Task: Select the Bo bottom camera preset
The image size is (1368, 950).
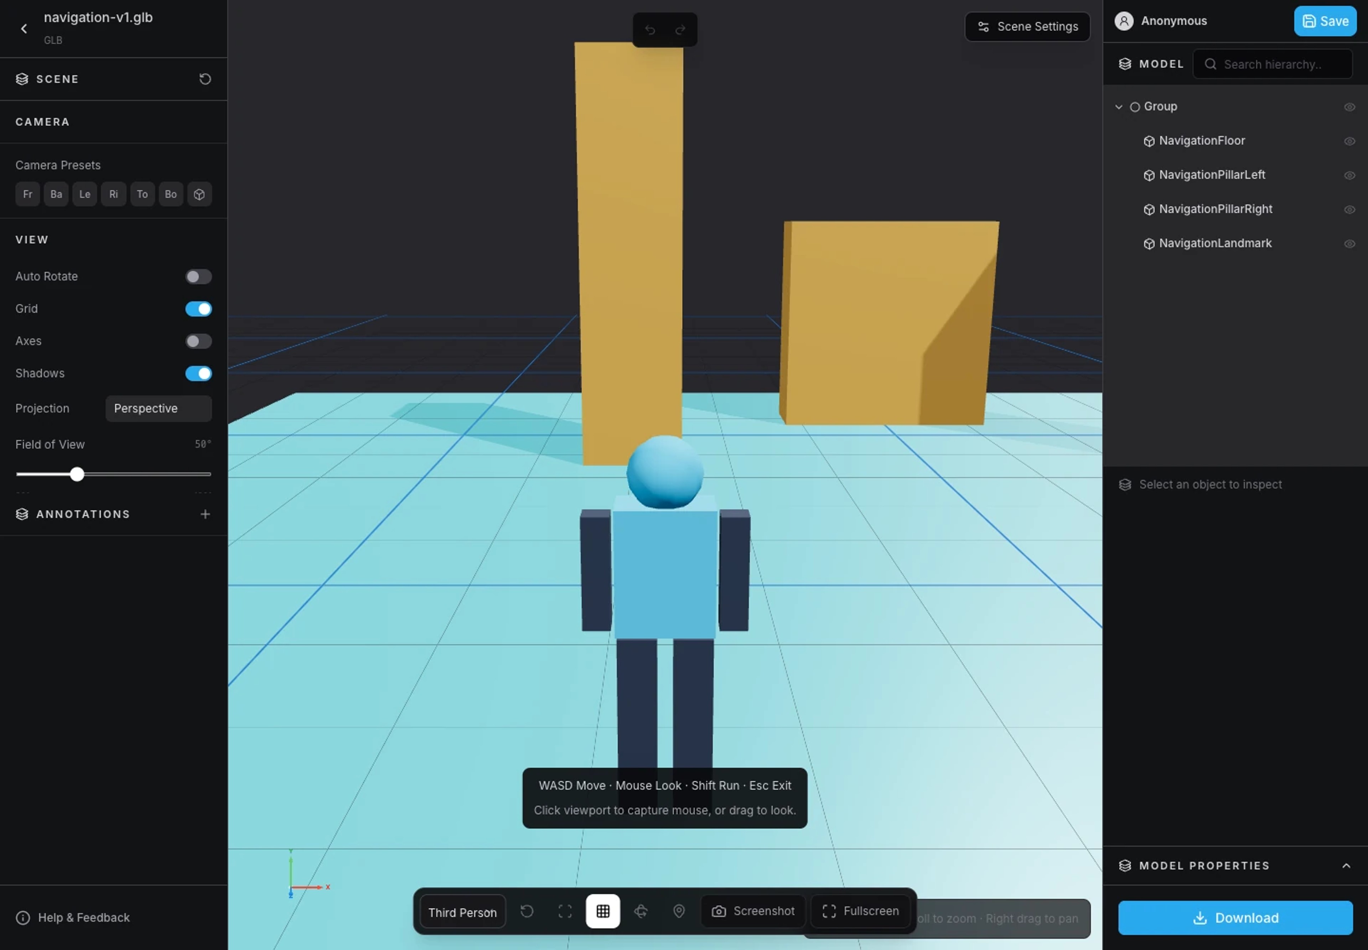Action: click(x=171, y=194)
